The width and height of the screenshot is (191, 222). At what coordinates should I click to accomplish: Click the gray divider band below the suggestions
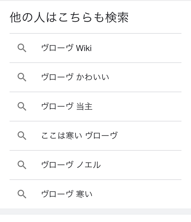[x=95, y=212]
